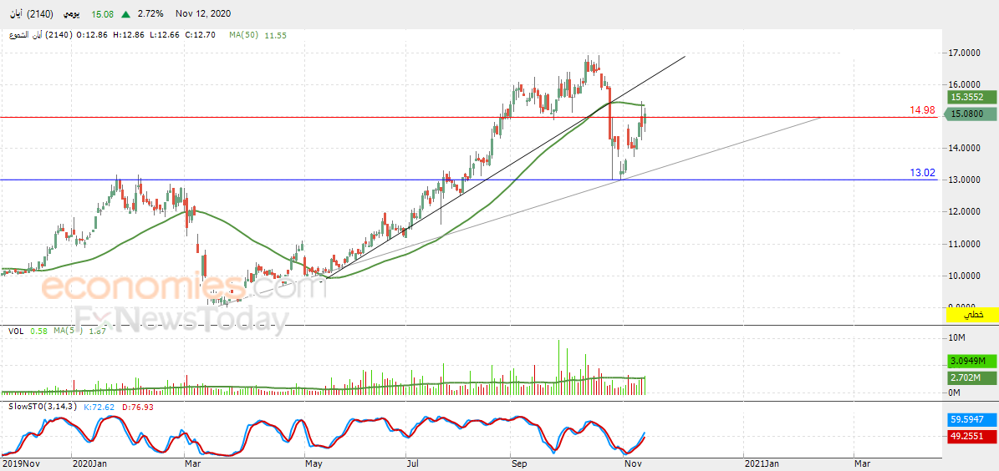Click the 2021Jan time axis label
The width and height of the screenshot is (999, 471).
[x=762, y=464]
